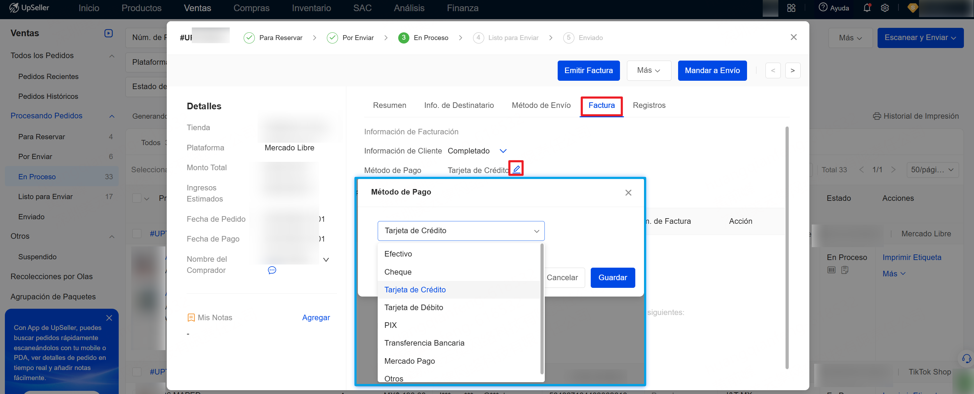Click Mandar a Envío button
The height and width of the screenshot is (394, 974).
click(x=712, y=71)
